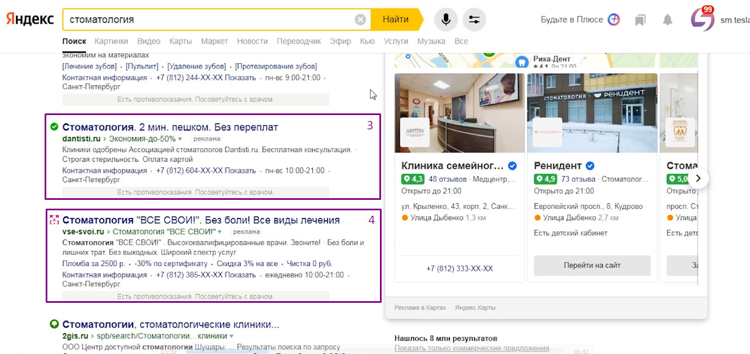The height and width of the screenshot is (354, 750).
Task: Open the notifications bell
Action: 667,20
